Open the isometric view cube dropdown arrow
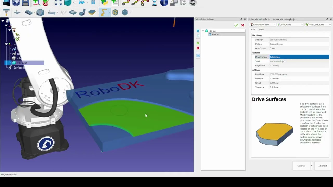 coord(74,3)
